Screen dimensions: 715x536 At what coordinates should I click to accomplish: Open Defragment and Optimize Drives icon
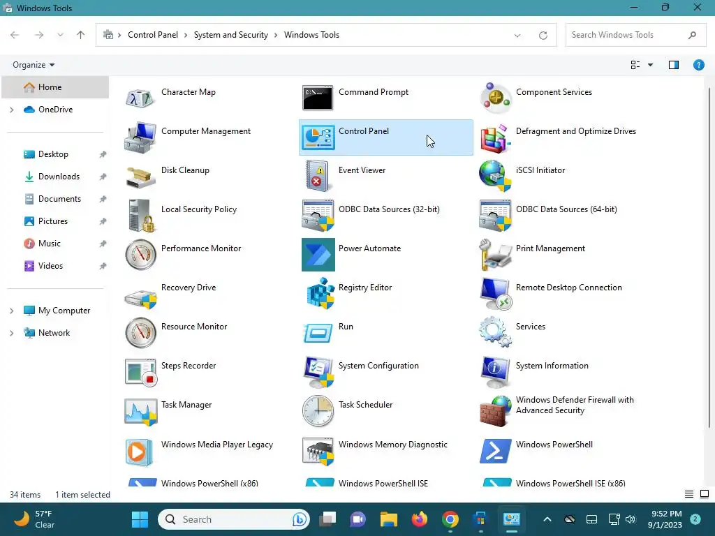pyautogui.click(x=496, y=137)
